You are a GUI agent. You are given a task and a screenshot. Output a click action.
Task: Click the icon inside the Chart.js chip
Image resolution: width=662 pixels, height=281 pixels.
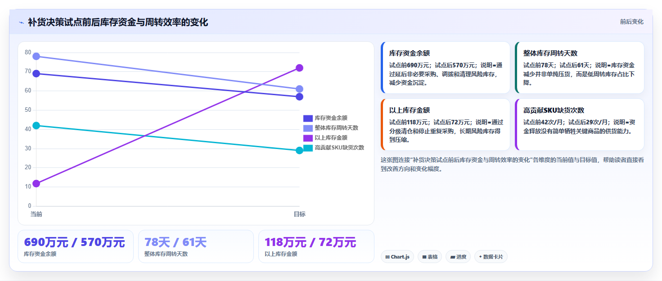pyautogui.click(x=387, y=257)
